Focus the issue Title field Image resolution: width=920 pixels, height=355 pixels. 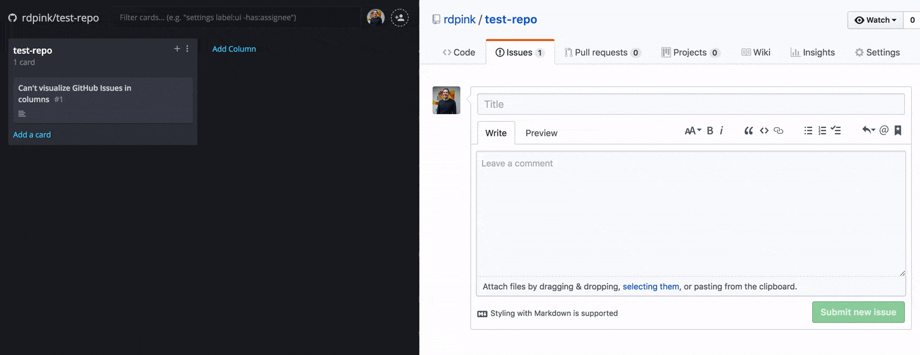click(691, 104)
